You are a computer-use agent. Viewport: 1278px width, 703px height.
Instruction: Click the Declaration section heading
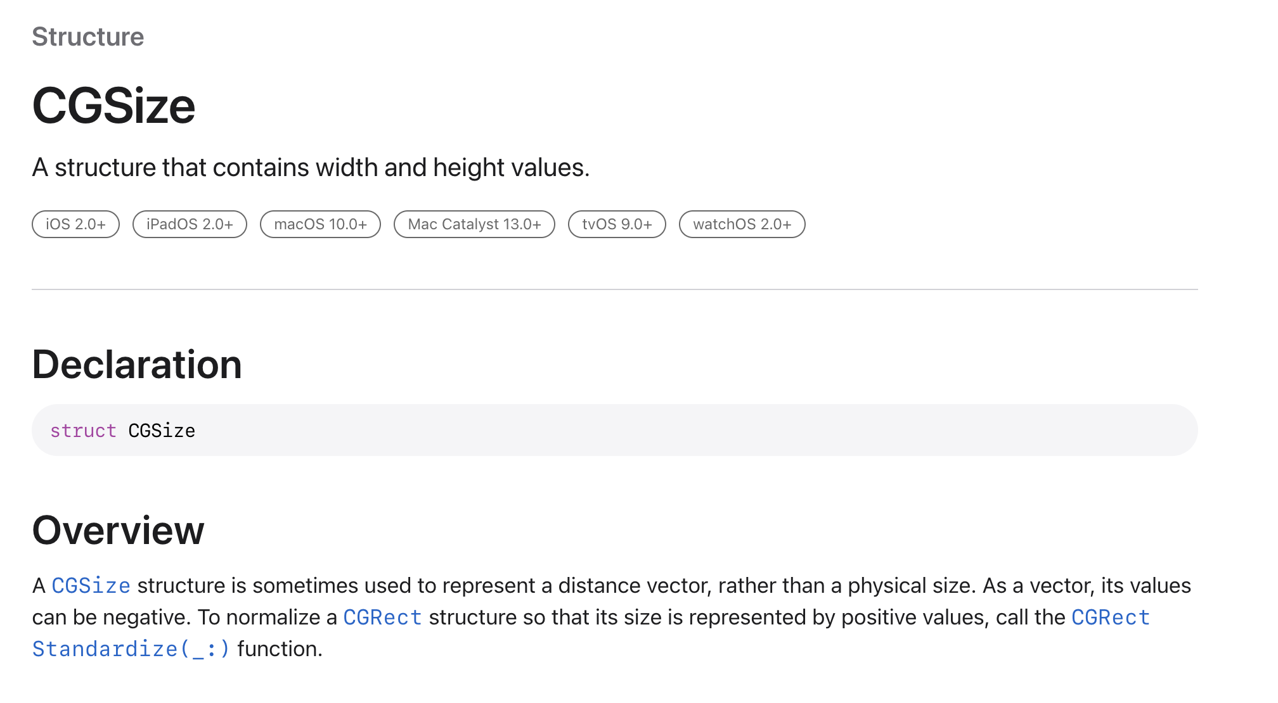[x=137, y=365]
